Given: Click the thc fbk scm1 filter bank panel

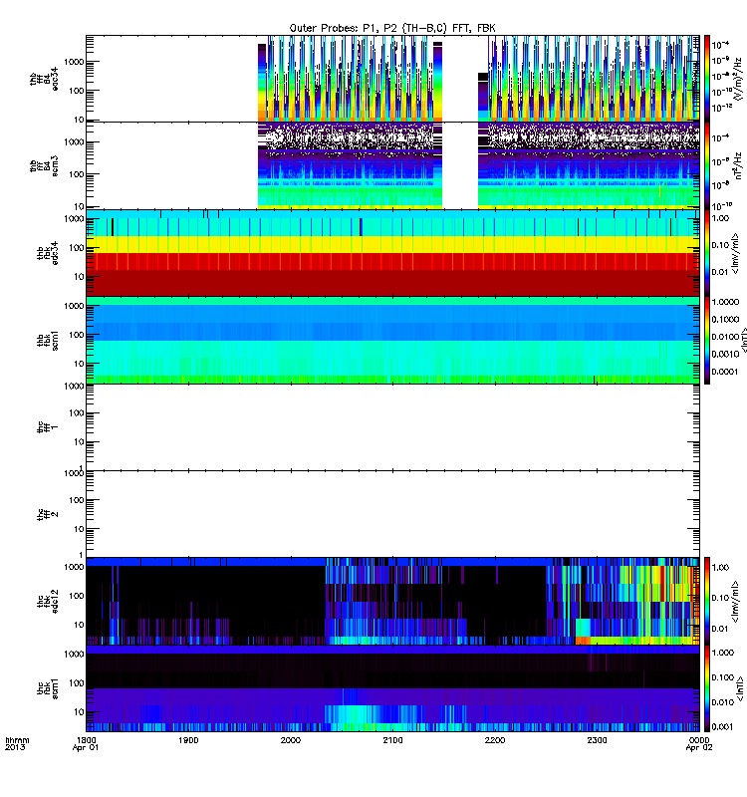Looking at the screenshot, I should click(x=392, y=688).
